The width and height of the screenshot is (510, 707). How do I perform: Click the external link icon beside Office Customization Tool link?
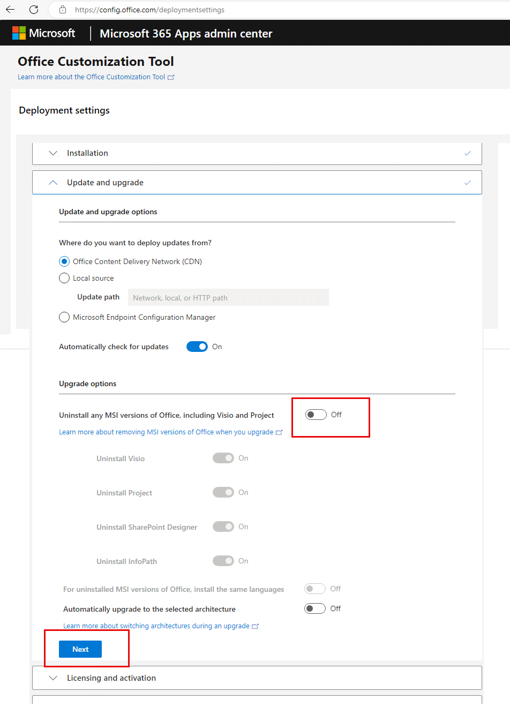click(171, 77)
